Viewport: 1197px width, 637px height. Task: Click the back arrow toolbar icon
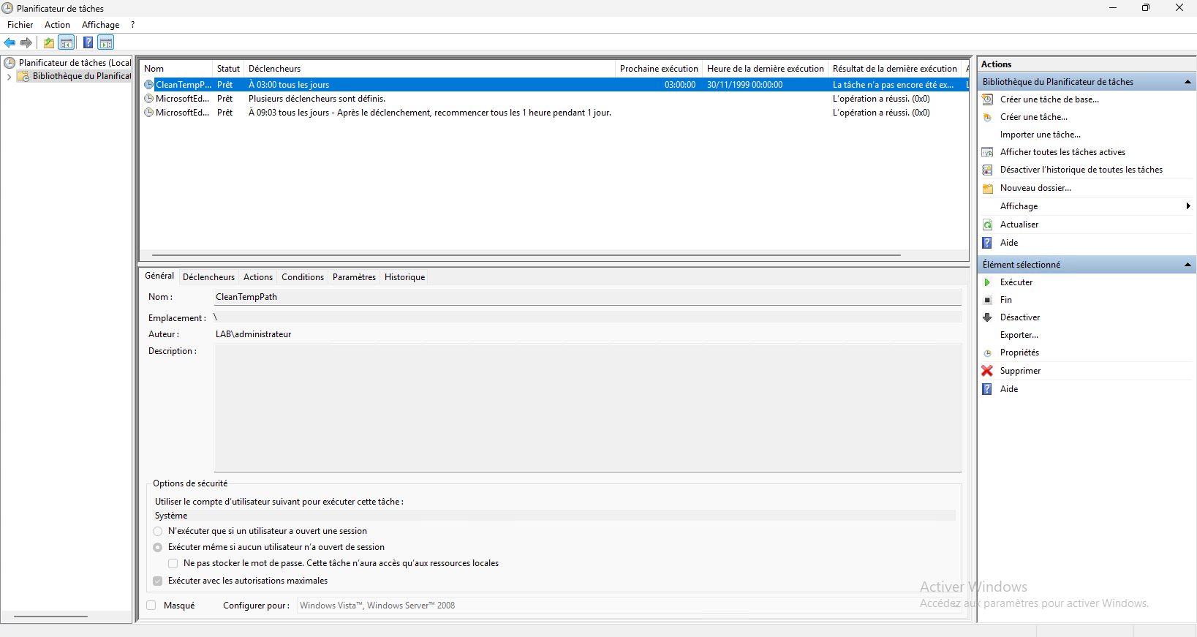(x=10, y=43)
